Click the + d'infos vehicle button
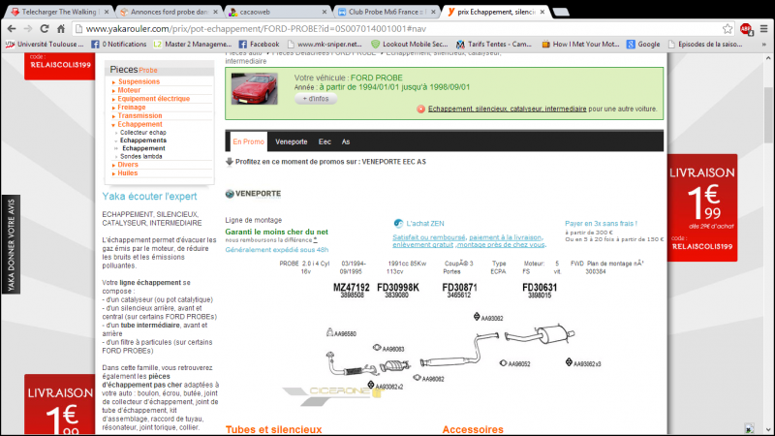The image size is (775, 436). point(316,99)
